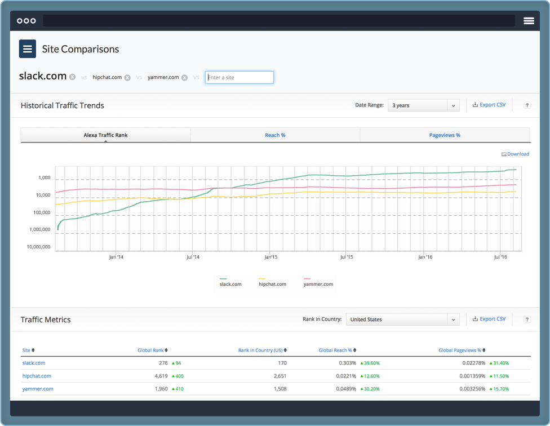Click the 100,000 y-axis label
This screenshot has height=426, width=550.
pos(42,212)
